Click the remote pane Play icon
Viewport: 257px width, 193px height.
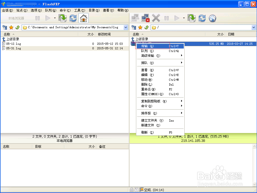tap(177, 18)
